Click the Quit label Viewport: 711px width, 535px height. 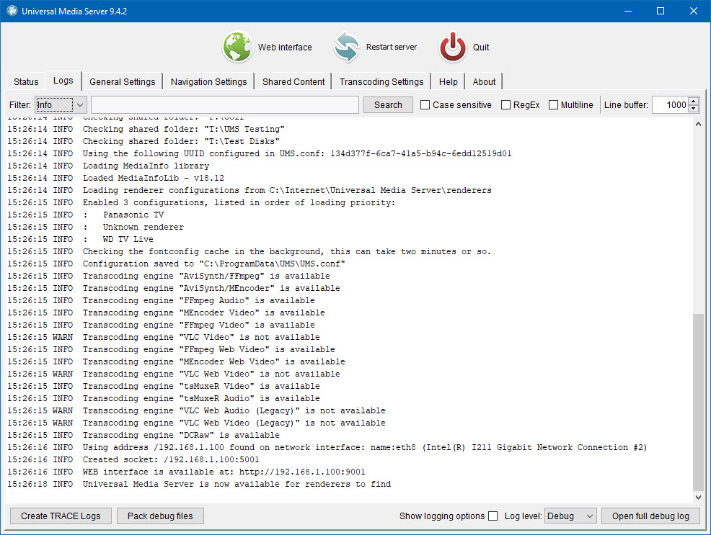[481, 47]
